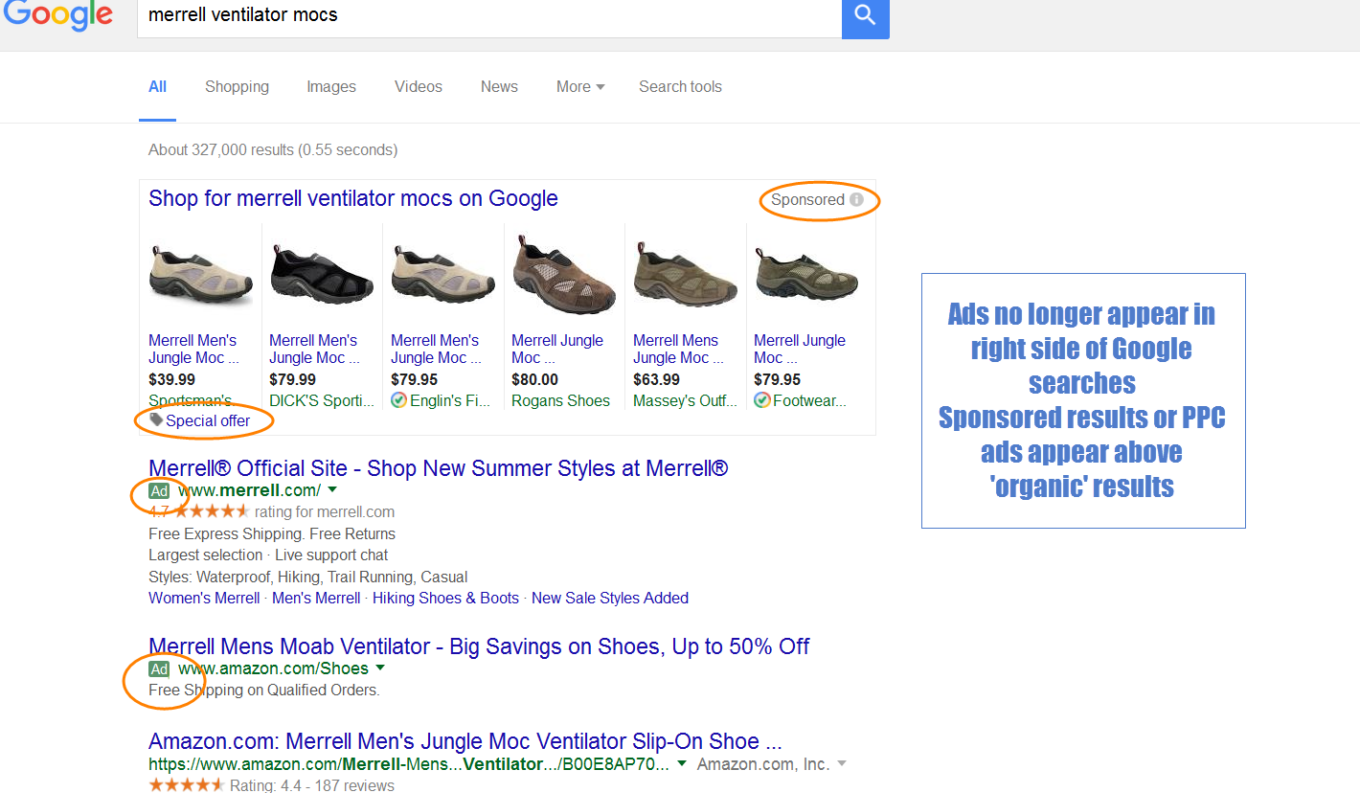Click the Sportsman's merchant name
1360x793 pixels.
192,401
